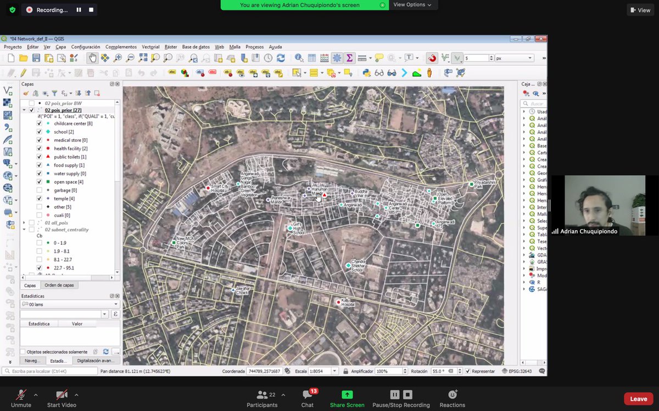The image size is (659, 411).
Task: Collapse the 02 pois_prior layer tree
Action: tap(24, 110)
